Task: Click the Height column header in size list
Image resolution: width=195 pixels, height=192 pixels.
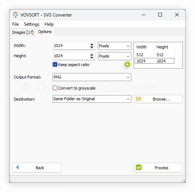Action: point(164,47)
